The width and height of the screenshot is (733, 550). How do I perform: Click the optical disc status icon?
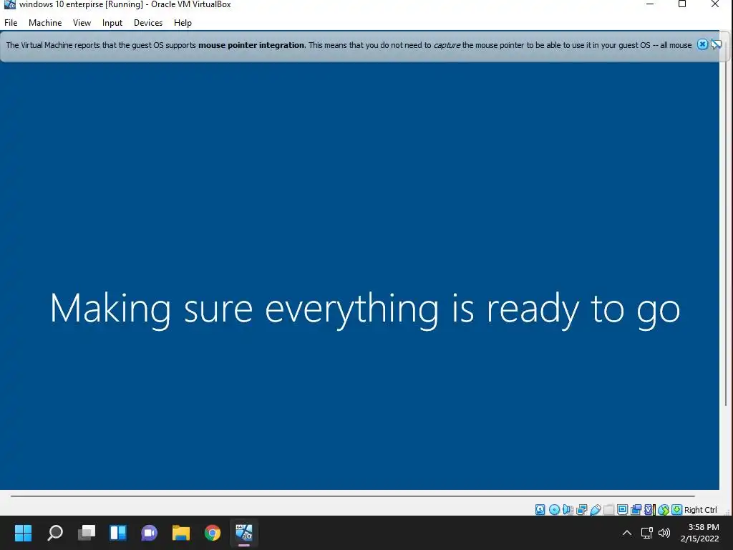(x=555, y=509)
